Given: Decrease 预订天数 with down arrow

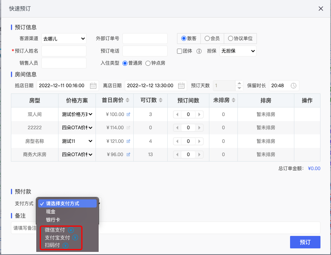Looking at the screenshot, I should [239, 88].
